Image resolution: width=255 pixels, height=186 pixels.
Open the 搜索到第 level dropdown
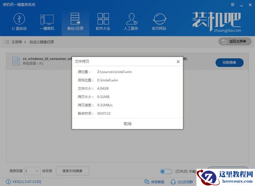(x=32, y=171)
